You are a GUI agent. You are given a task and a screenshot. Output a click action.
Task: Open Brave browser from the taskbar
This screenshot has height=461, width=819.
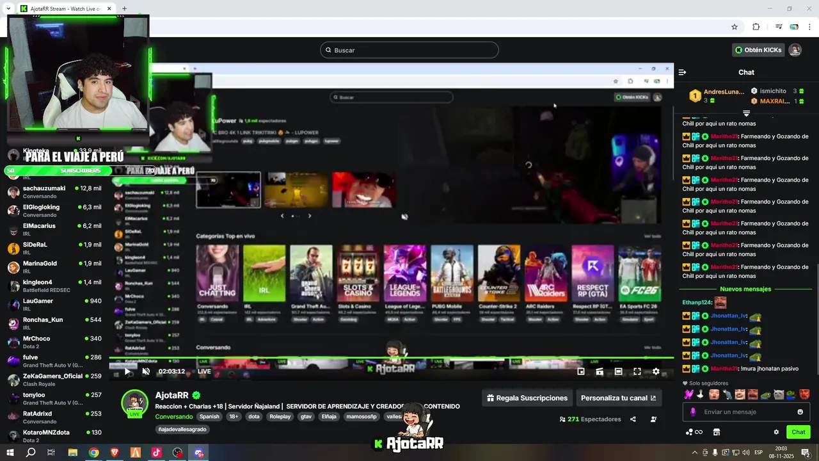(x=115, y=453)
